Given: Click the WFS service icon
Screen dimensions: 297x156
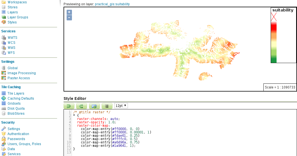Looking at the screenshot, I should point(4,53).
